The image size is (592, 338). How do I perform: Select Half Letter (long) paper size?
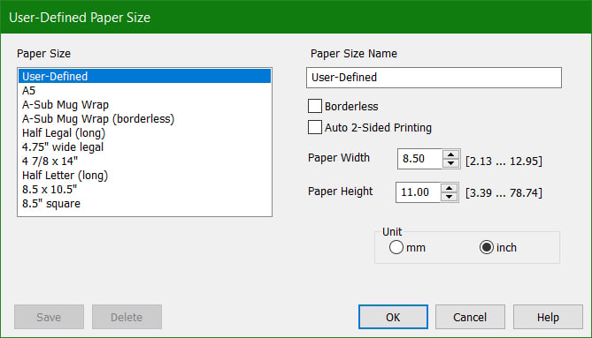click(x=144, y=175)
